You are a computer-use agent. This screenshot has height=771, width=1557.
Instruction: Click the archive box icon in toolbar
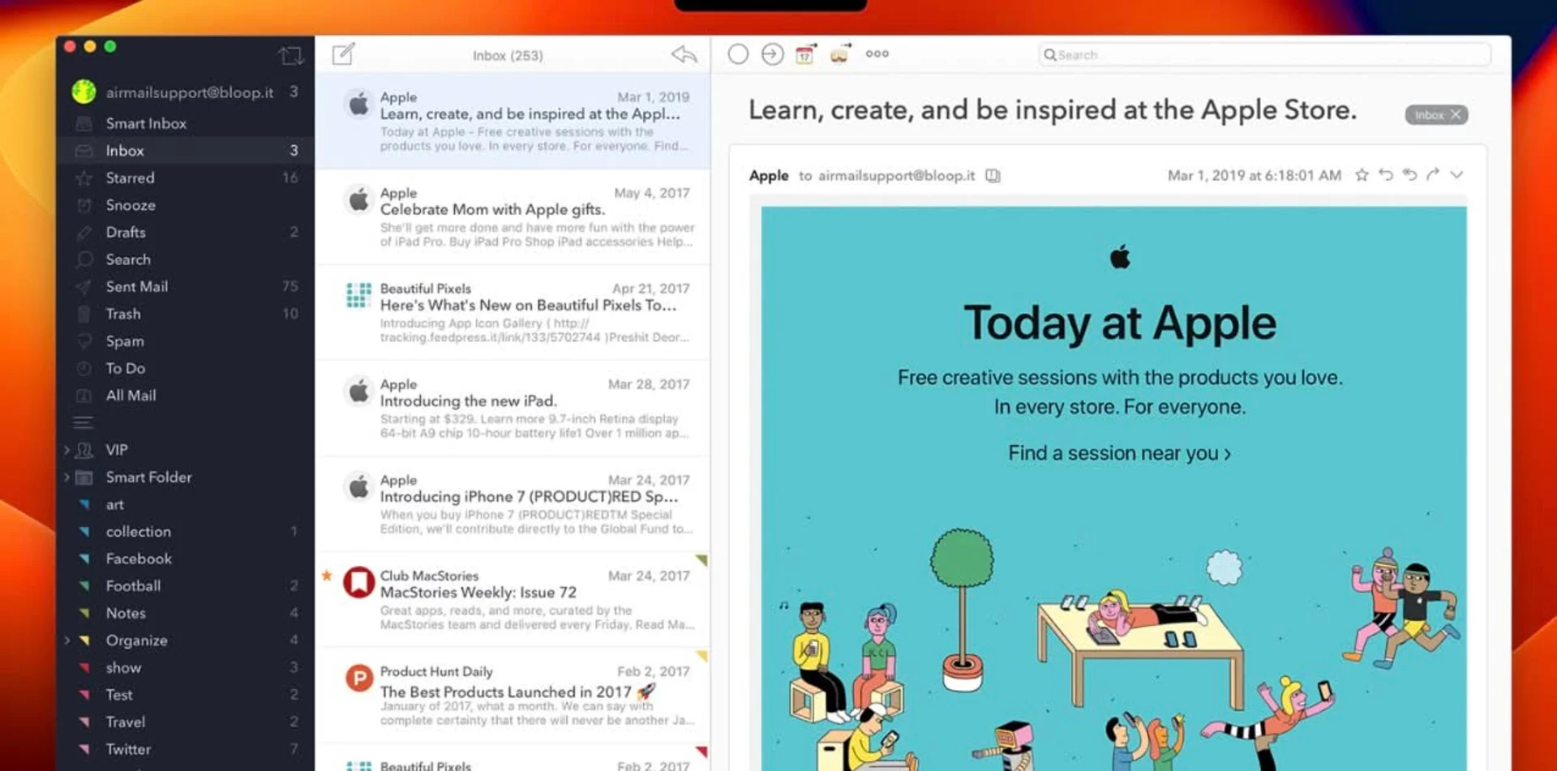coord(840,54)
